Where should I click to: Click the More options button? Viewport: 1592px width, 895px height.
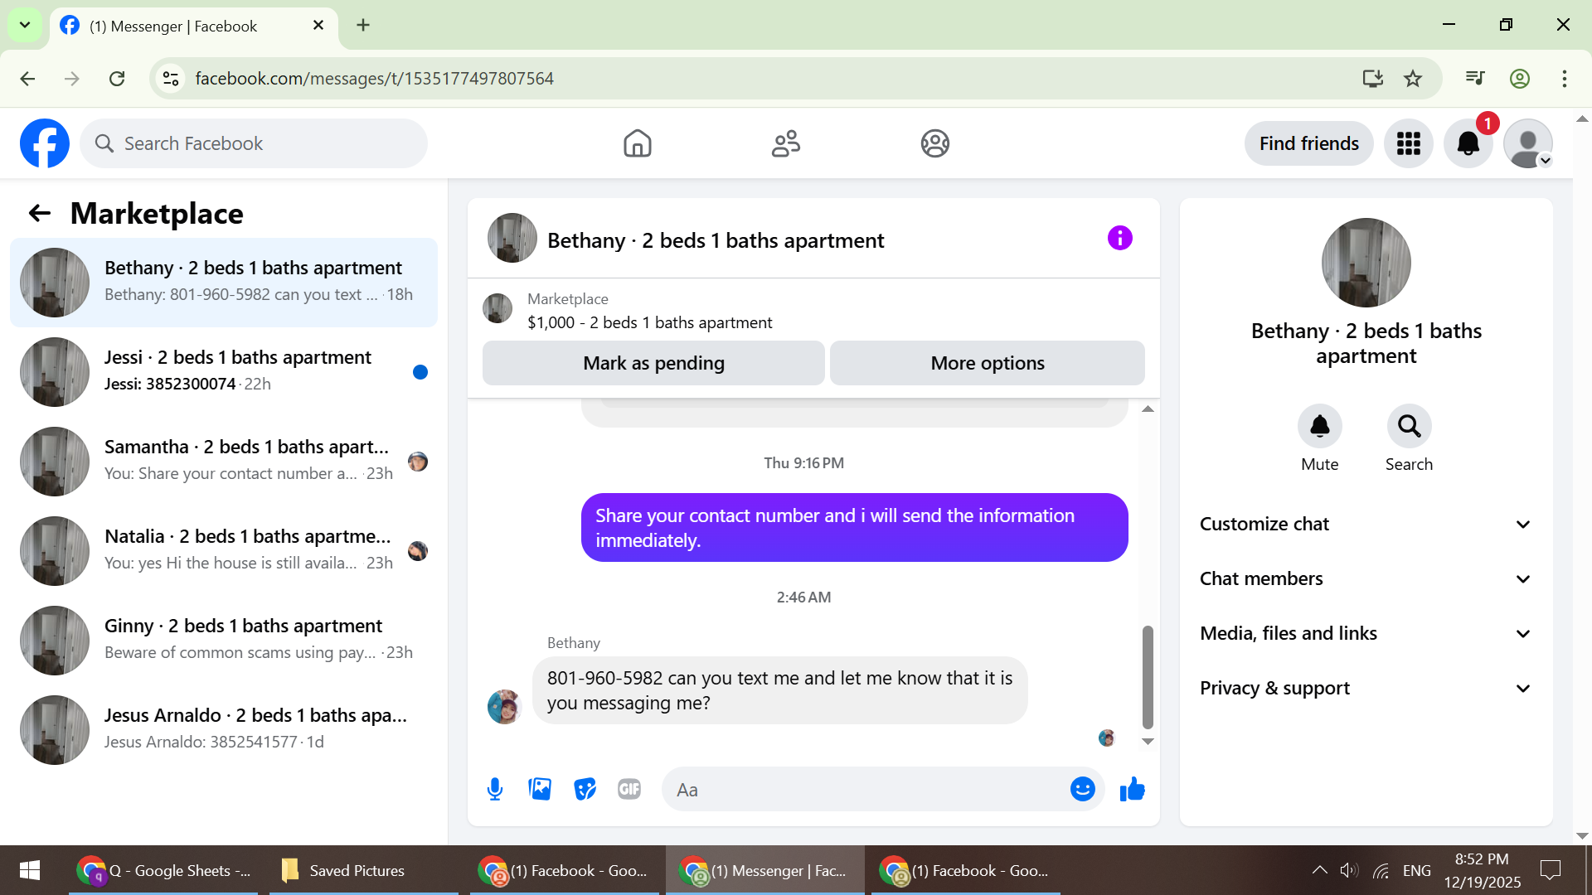pos(987,363)
